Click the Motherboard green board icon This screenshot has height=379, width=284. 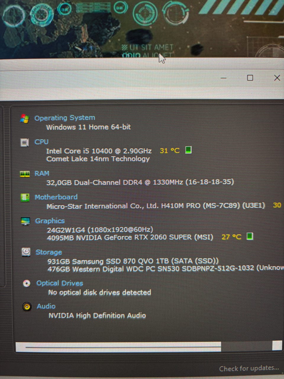[x=25, y=197]
